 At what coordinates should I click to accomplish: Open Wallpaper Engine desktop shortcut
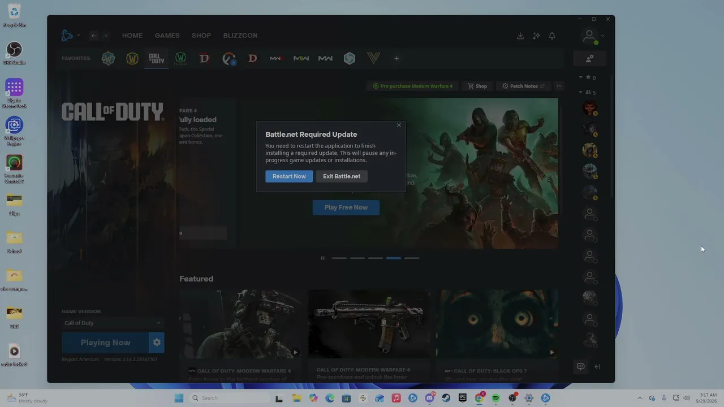14,131
